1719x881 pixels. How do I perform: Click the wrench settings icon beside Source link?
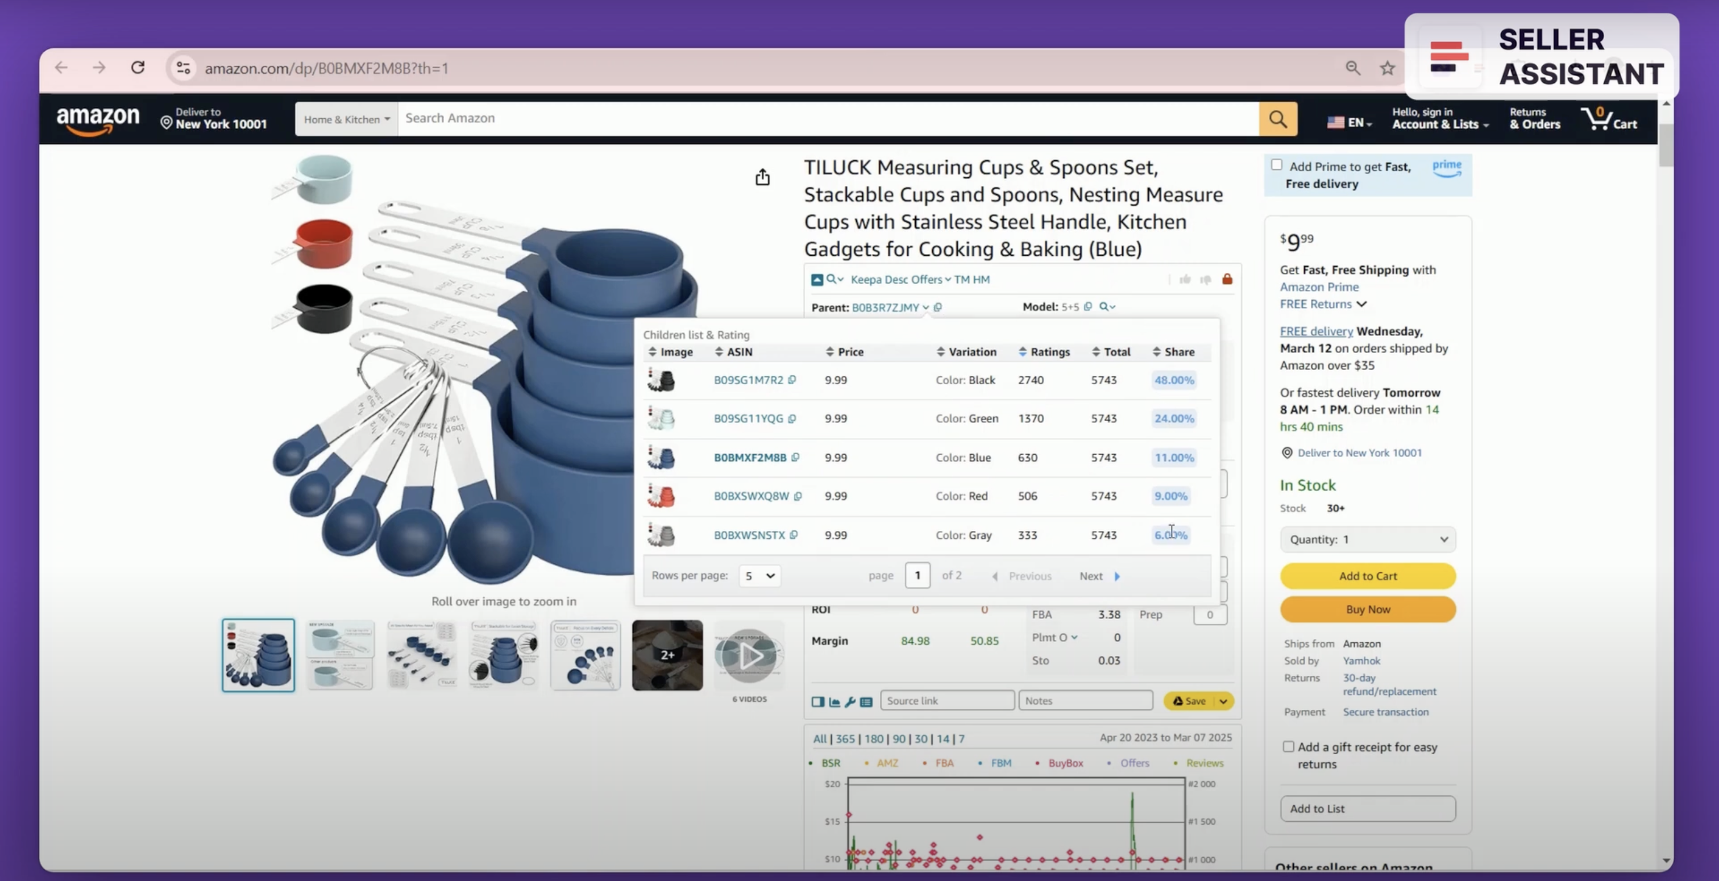pyautogui.click(x=849, y=701)
